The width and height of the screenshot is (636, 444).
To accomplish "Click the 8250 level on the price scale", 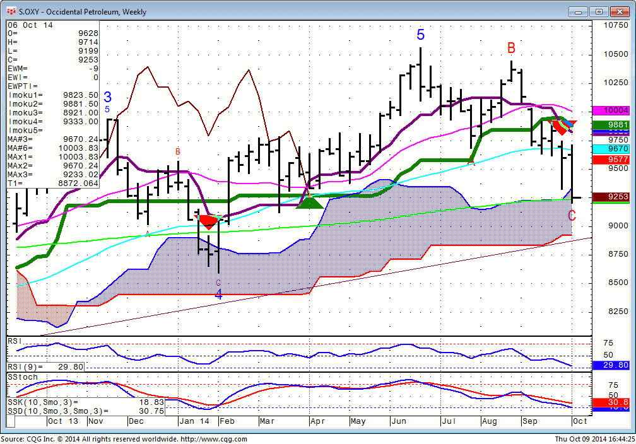I will 618,312.
